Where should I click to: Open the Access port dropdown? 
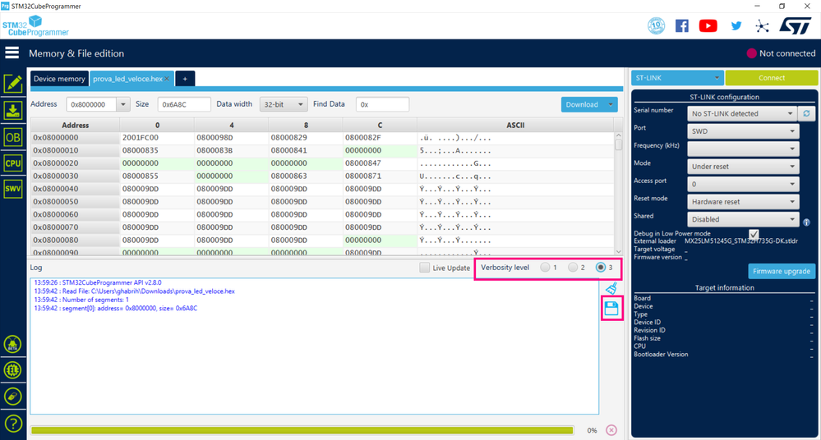pos(742,184)
